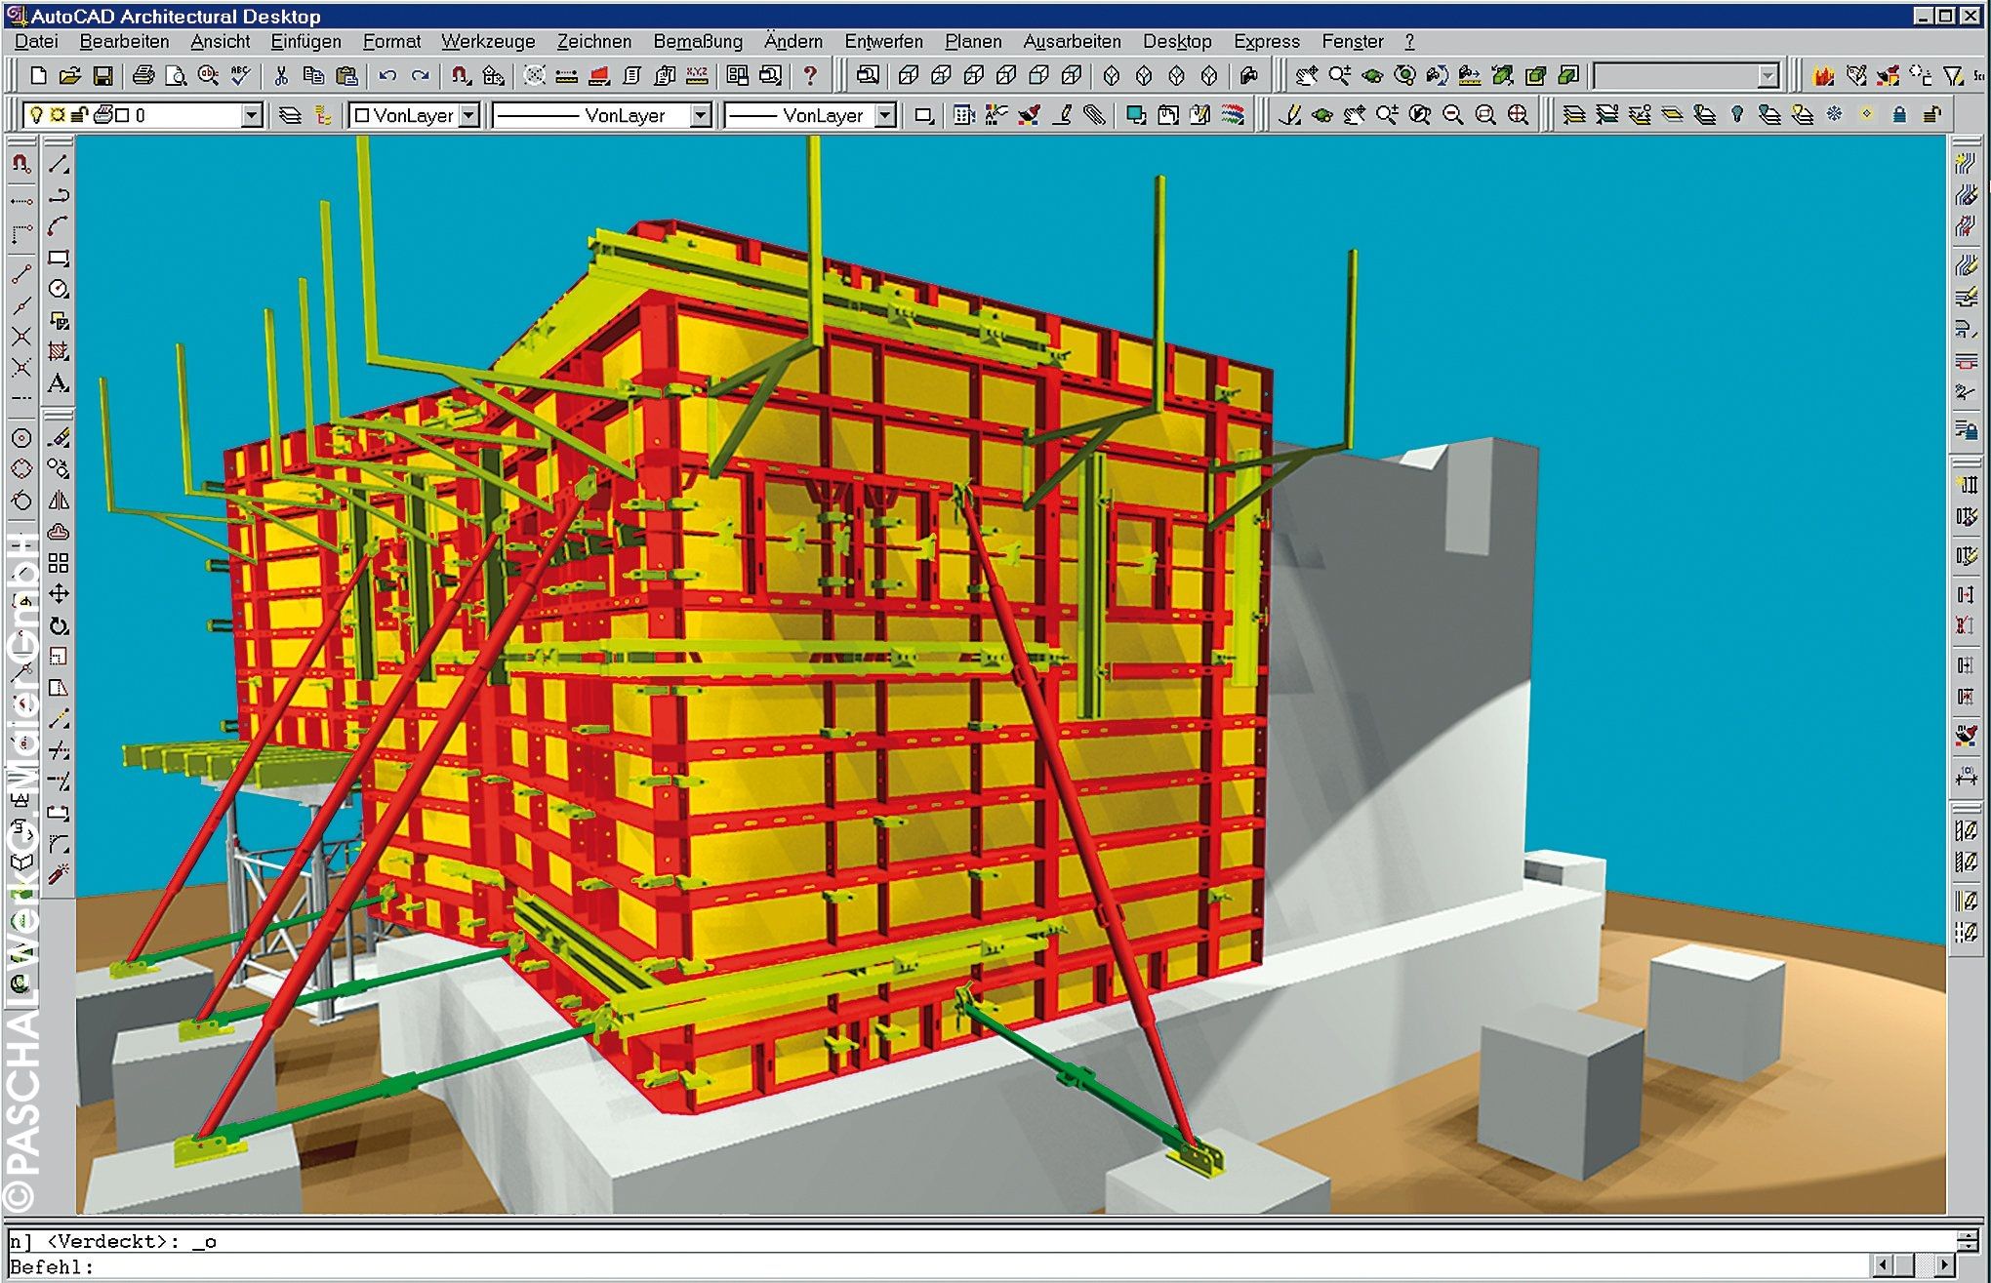Cut selection with the scissors icon
This screenshot has height=1283, width=1991.
(x=282, y=76)
